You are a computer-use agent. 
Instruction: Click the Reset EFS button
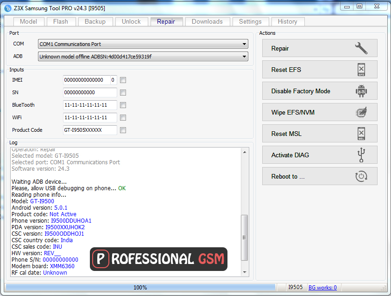(x=320, y=70)
